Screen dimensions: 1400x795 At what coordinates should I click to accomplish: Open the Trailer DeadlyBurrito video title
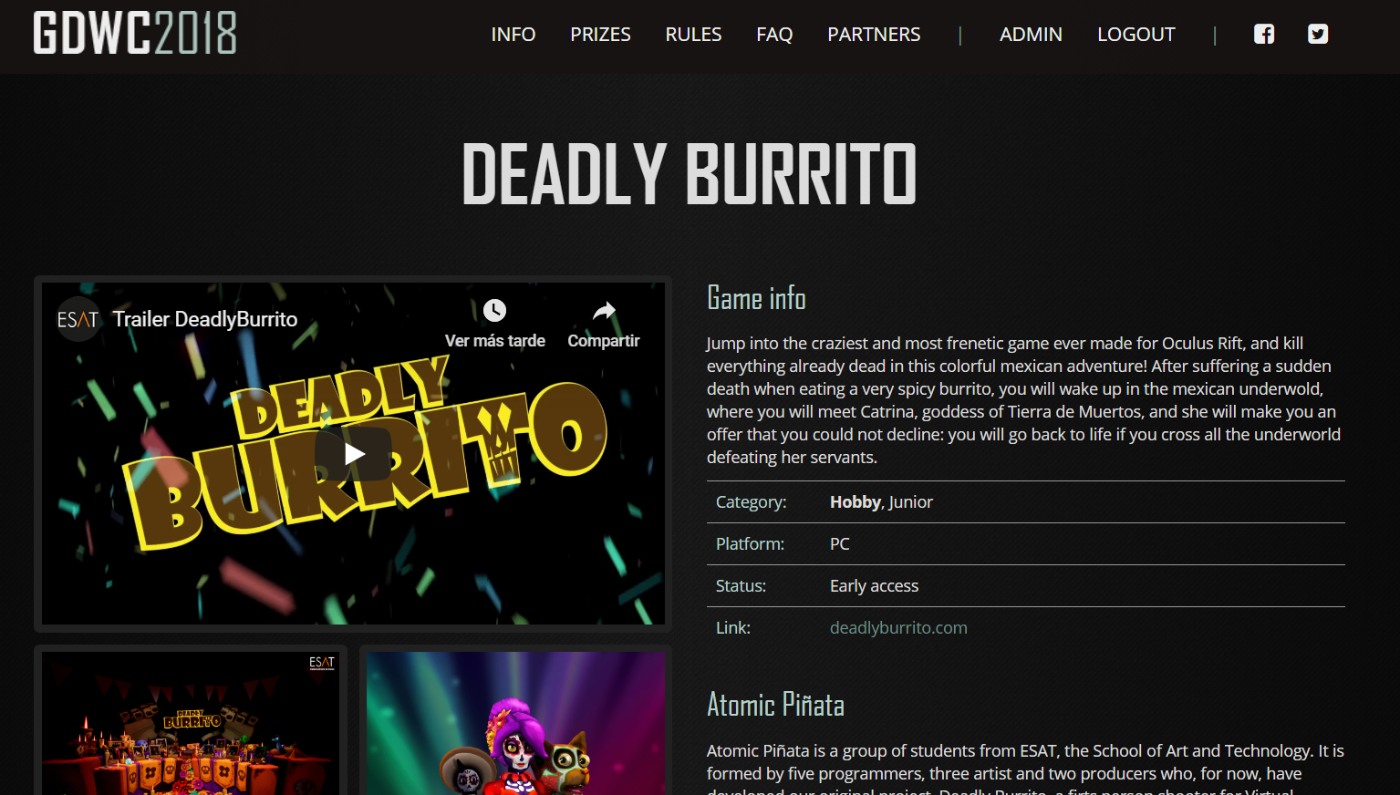pos(205,319)
